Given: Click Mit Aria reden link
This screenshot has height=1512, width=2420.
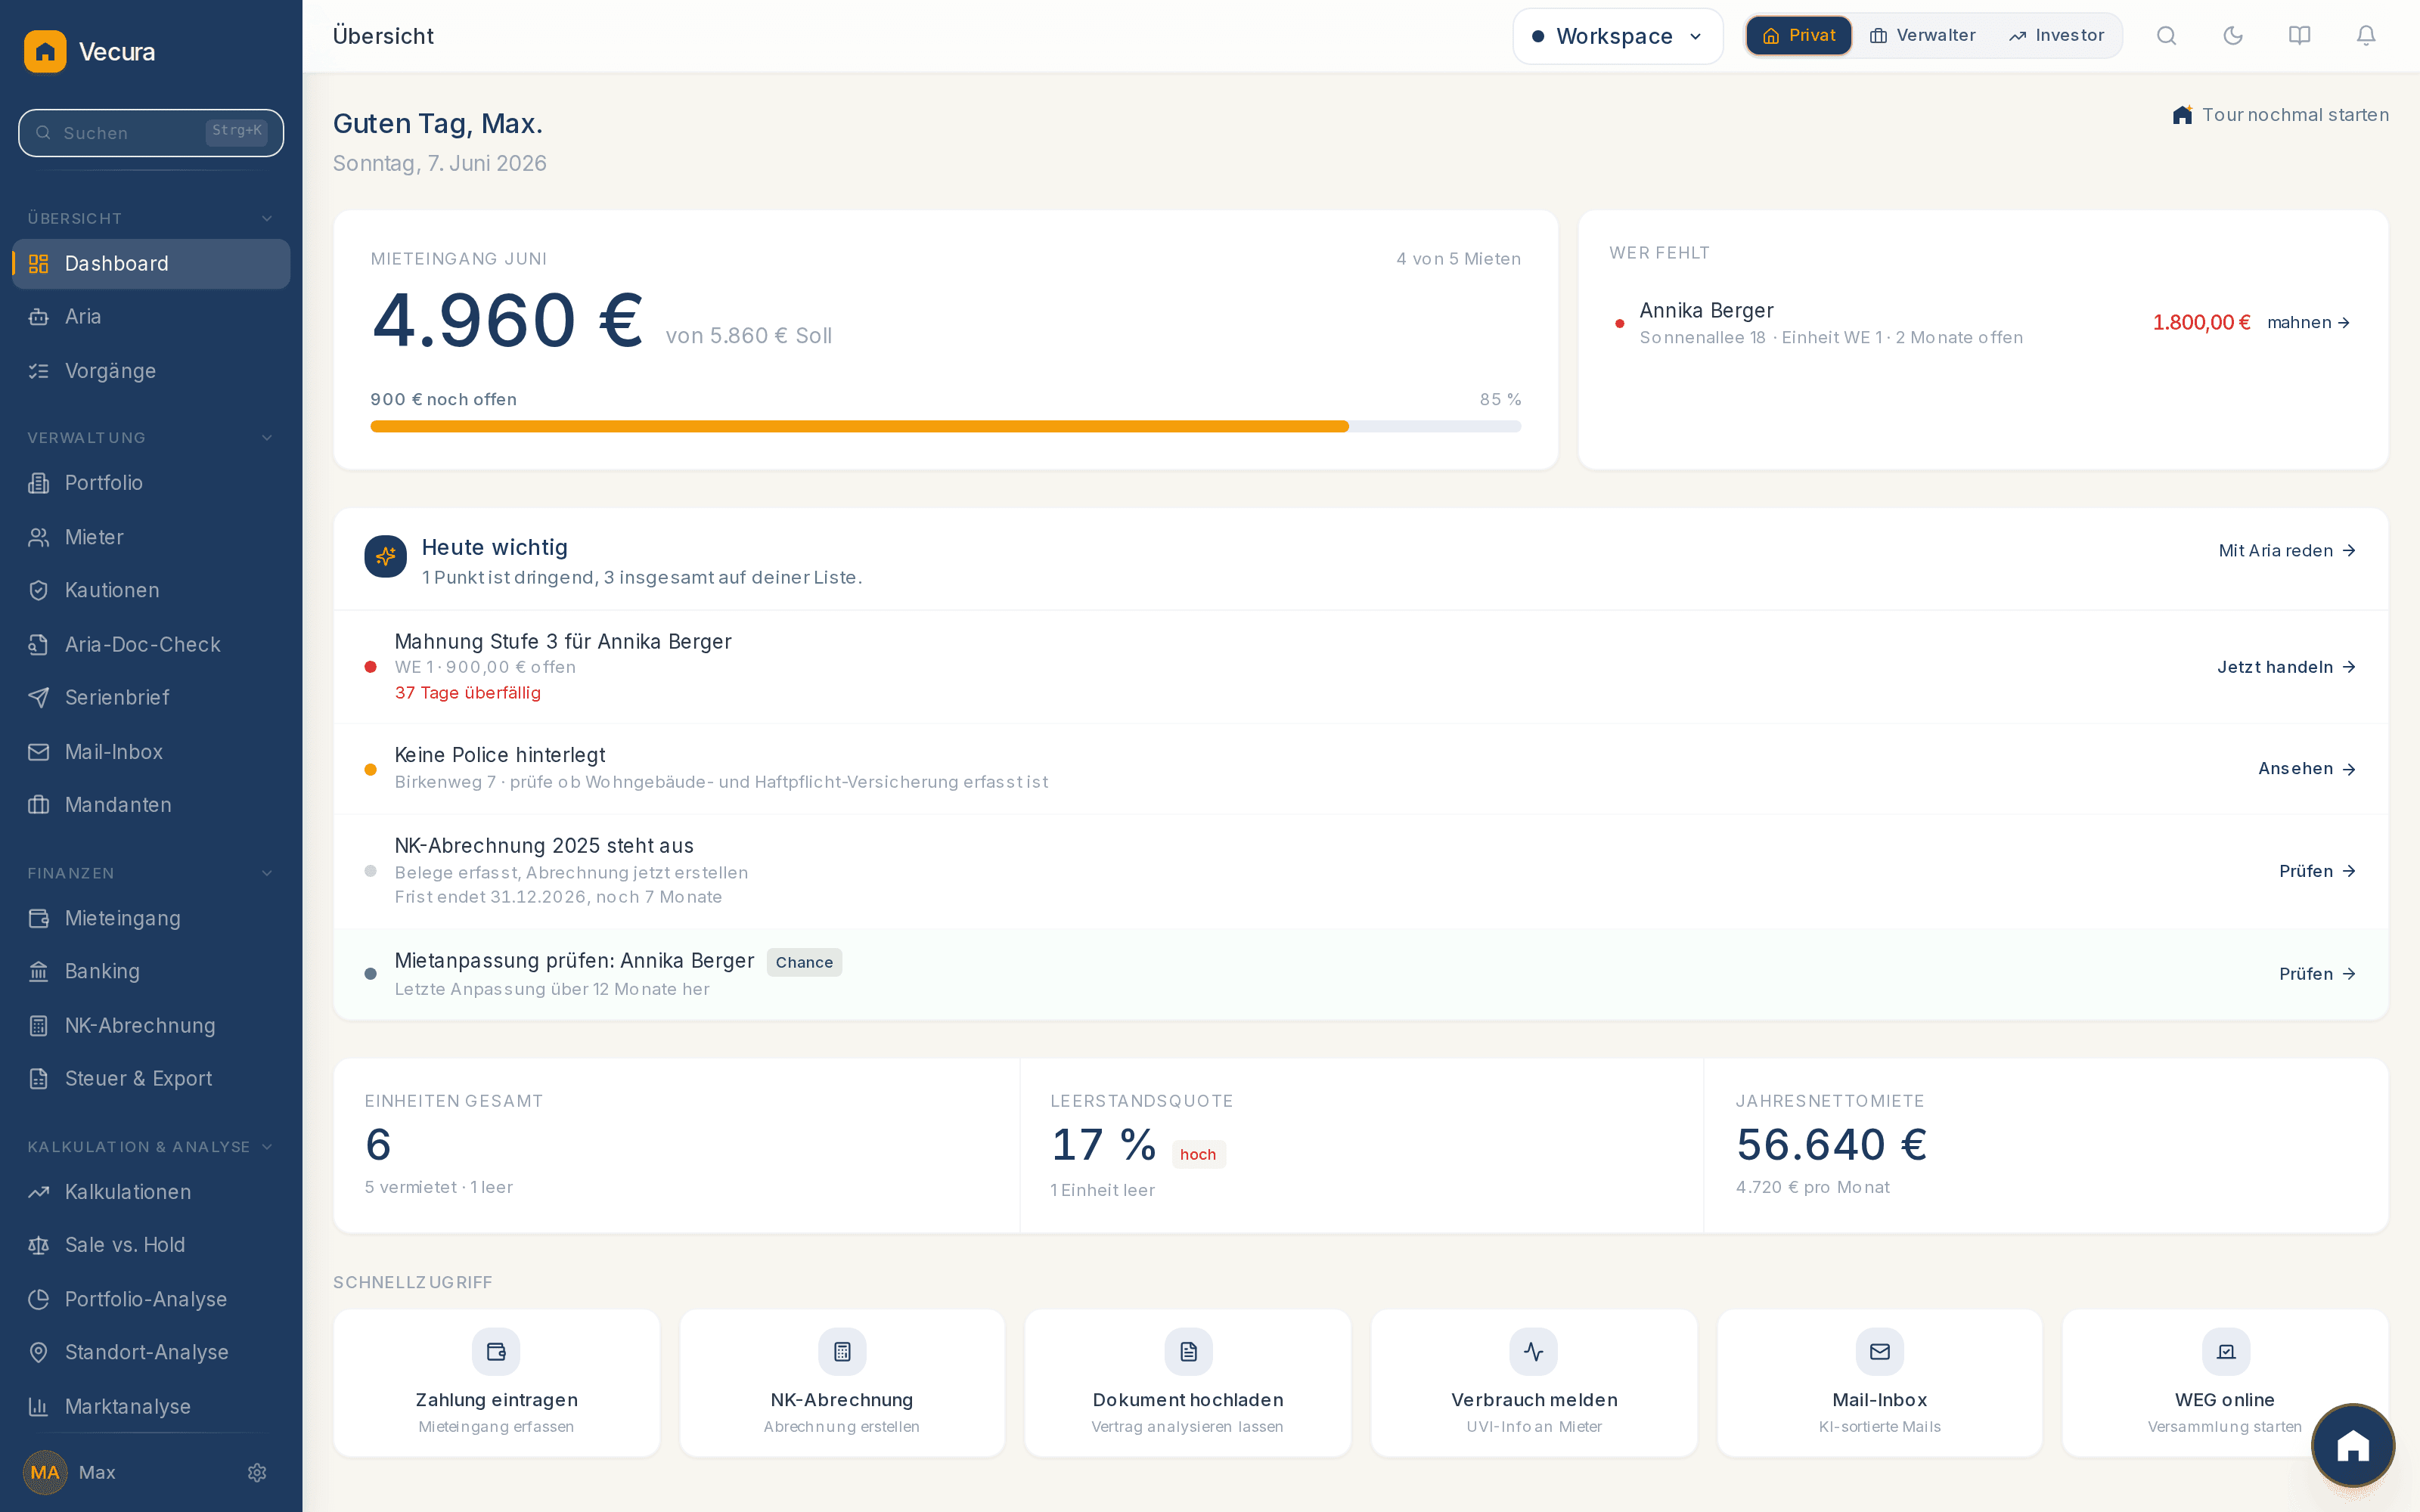Looking at the screenshot, I should coord(2287,550).
